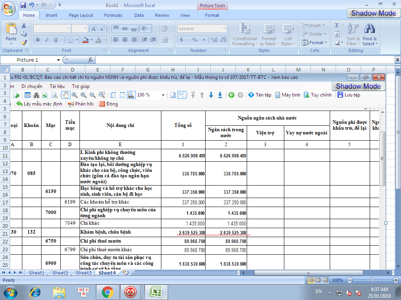Toggle bold formatting
The width and height of the screenshot is (401, 300).
point(38,40)
